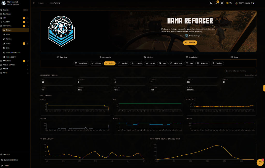Click the Arma Reforger game link
The width and height of the screenshot is (265, 168).
pos(194,36)
